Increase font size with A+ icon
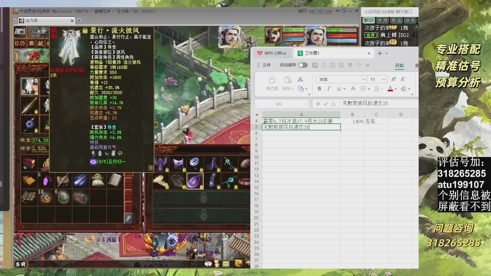This screenshot has height=276, width=491. pos(394,79)
